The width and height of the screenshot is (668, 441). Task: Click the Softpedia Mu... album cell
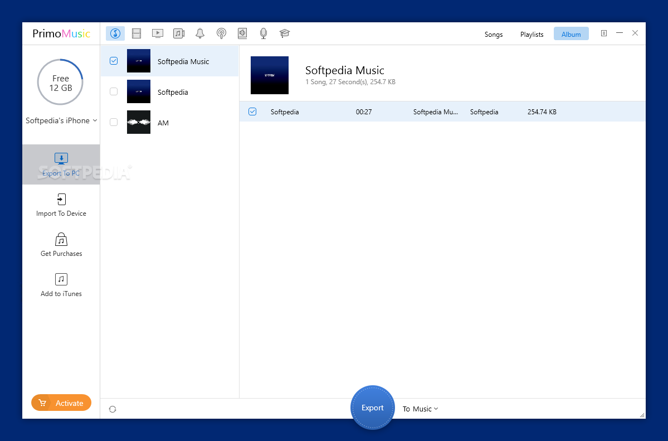[x=435, y=112]
